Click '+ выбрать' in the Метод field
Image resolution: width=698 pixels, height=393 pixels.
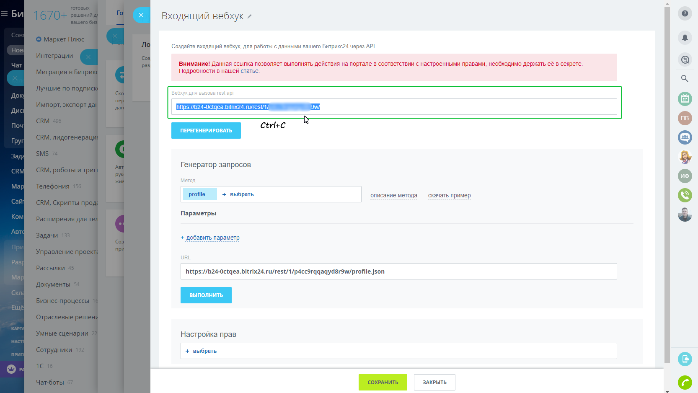[x=238, y=194]
